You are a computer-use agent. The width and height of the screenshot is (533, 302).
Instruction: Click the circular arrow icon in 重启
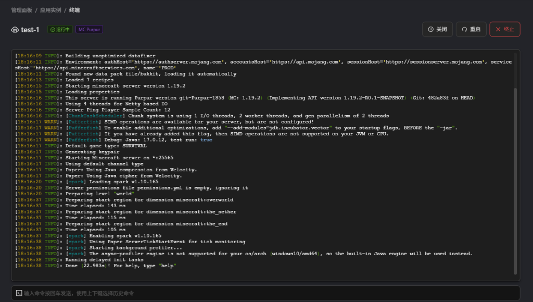point(464,30)
